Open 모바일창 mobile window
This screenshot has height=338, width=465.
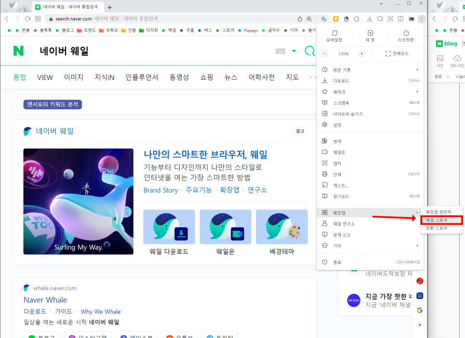(x=335, y=36)
